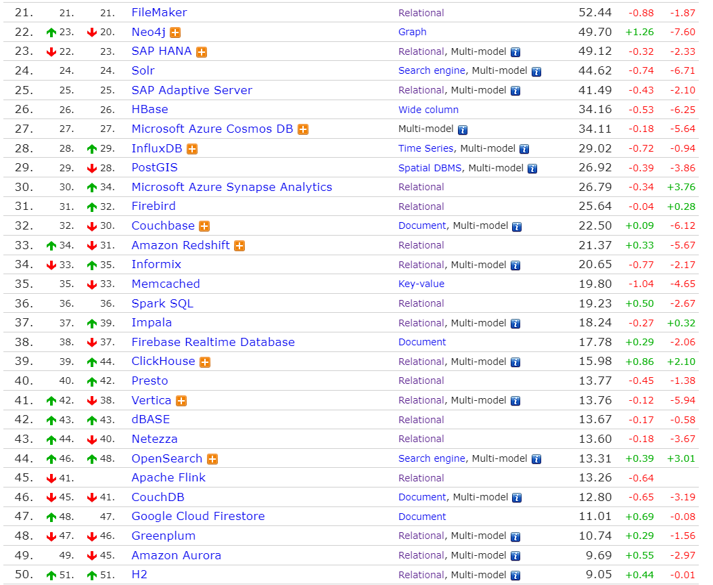Click the info icon in the ClickHouse row
Viewport: 713px width, 585px height.
[515, 362]
